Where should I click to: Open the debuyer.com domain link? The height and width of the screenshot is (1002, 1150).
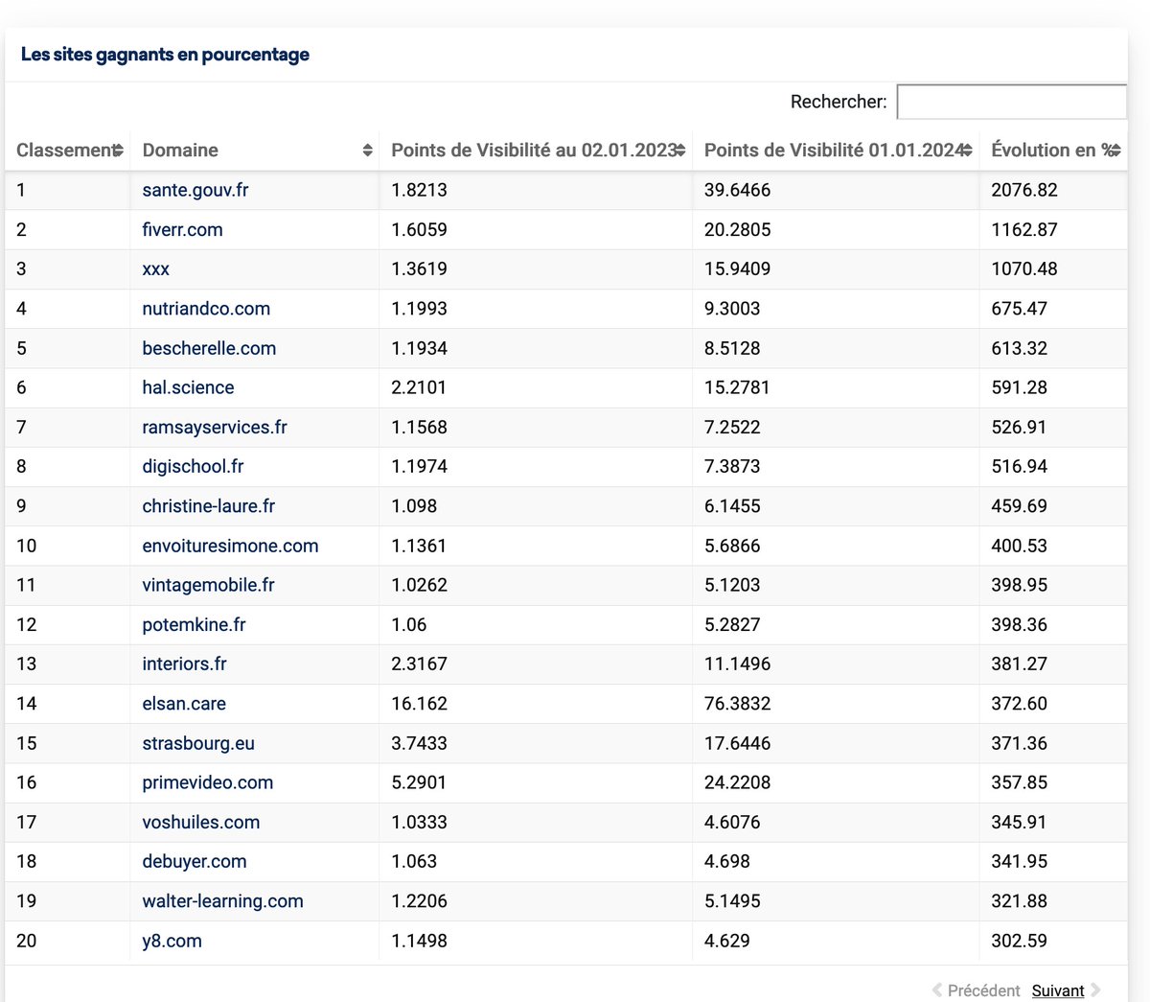195,862
